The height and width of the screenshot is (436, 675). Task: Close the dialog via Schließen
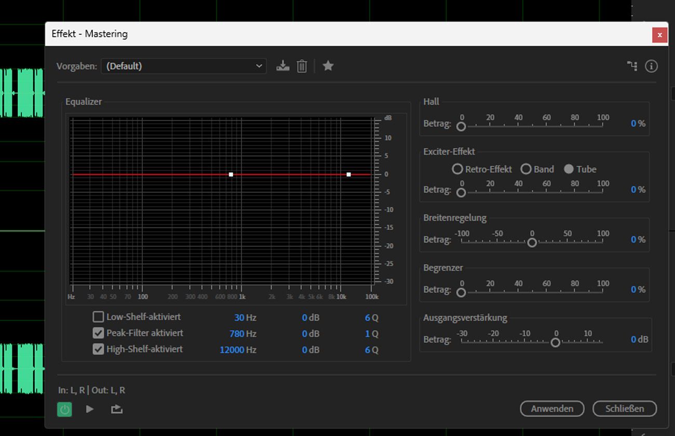point(625,408)
